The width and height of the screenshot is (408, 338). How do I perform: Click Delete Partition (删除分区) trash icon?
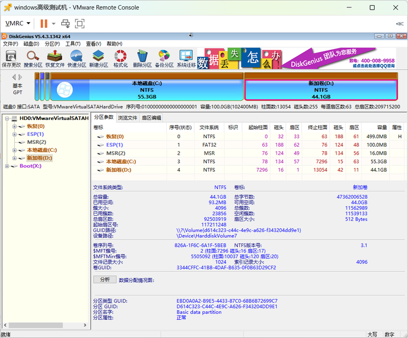click(142, 58)
